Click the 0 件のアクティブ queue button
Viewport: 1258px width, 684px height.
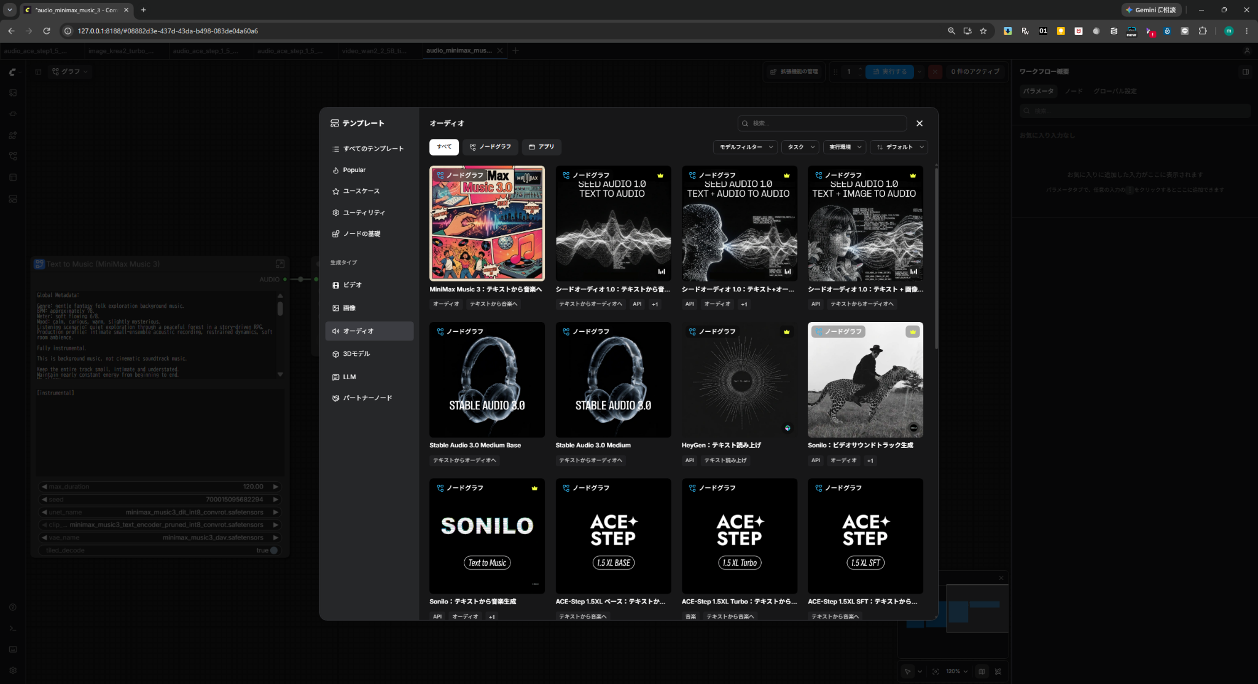975,72
